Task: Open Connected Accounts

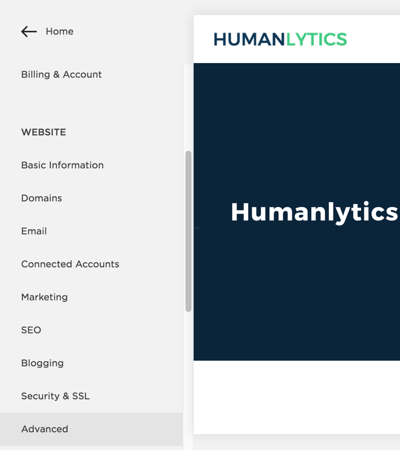Action: 70,264
